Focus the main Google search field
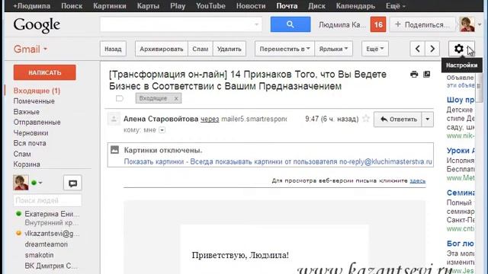 (181, 24)
